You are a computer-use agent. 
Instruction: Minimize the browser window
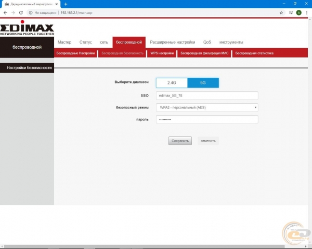click(284, 4)
